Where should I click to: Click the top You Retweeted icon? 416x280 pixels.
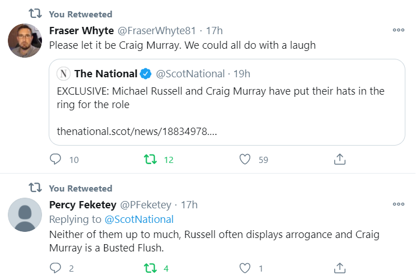pos(34,14)
